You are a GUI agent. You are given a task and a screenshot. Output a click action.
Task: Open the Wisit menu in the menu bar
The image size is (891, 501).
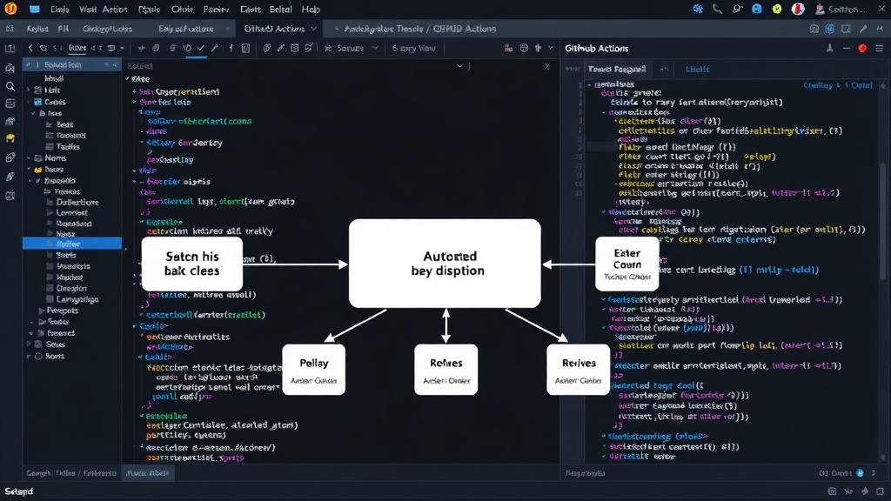(88, 9)
